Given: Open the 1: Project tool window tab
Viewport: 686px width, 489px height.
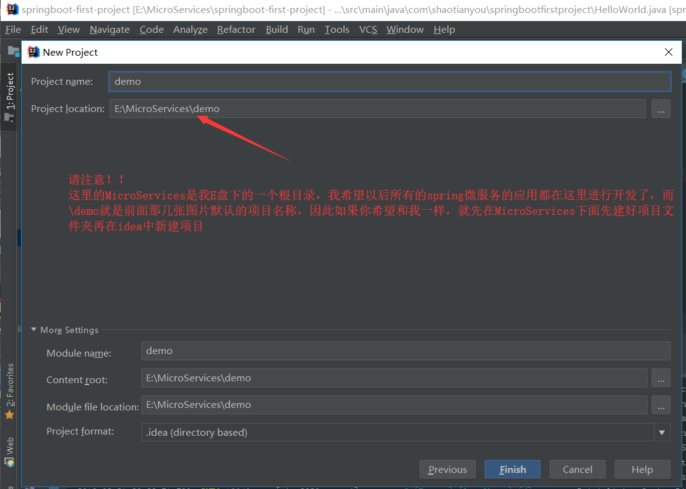Looking at the screenshot, I should 9,97.
